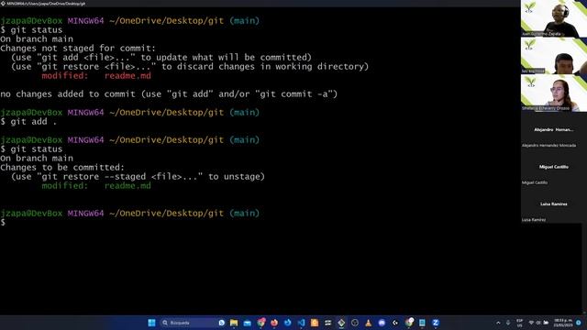Select Stefania Echeverry Orozco's video tile
This screenshot has width=587, height=330.
tap(554, 93)
